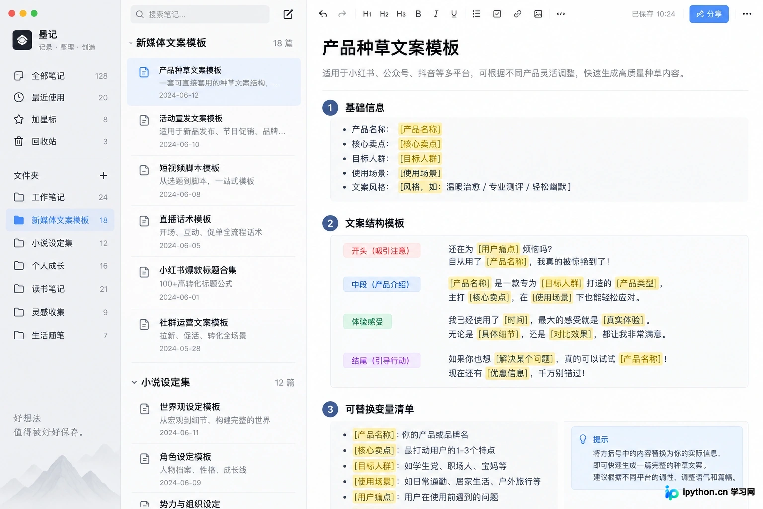Open 全部笔记 in sidebar
Image resolution: width=763 pixels, height=509 pixels.
pyautogui.click(x=60, y=76)
